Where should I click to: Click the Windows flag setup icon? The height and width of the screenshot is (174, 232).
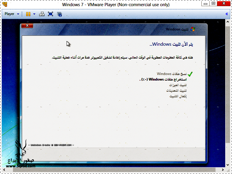click(x=193, y=29)
